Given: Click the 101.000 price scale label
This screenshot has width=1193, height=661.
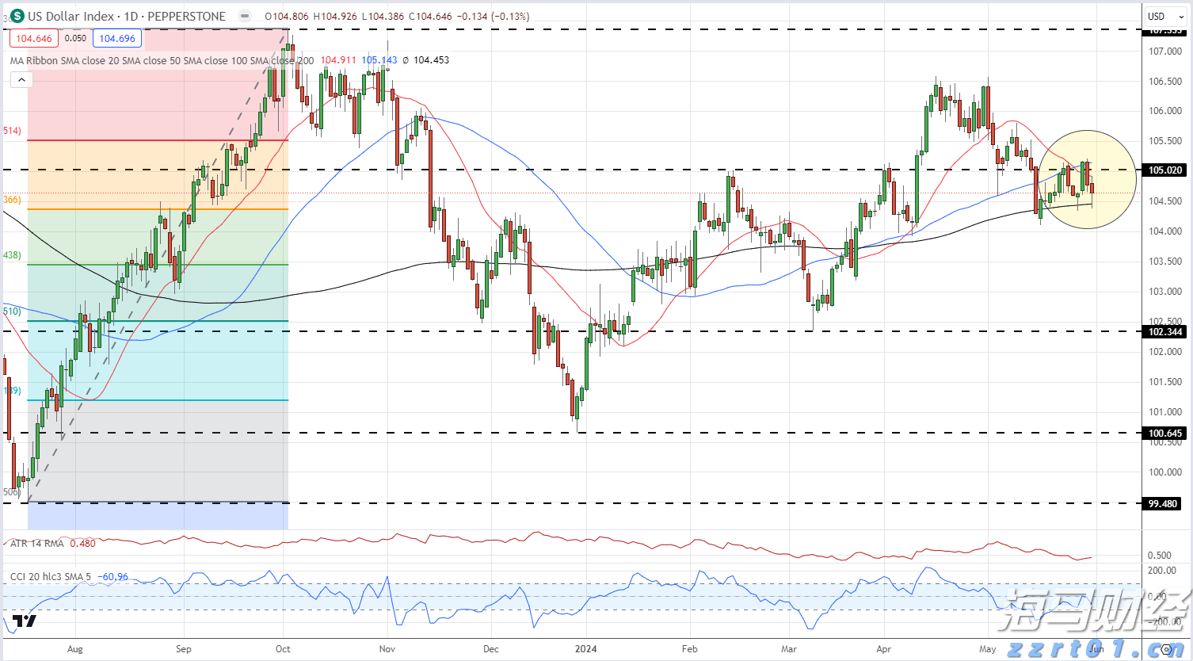Looking at the screenshot, I should [x=1165, y=412].
